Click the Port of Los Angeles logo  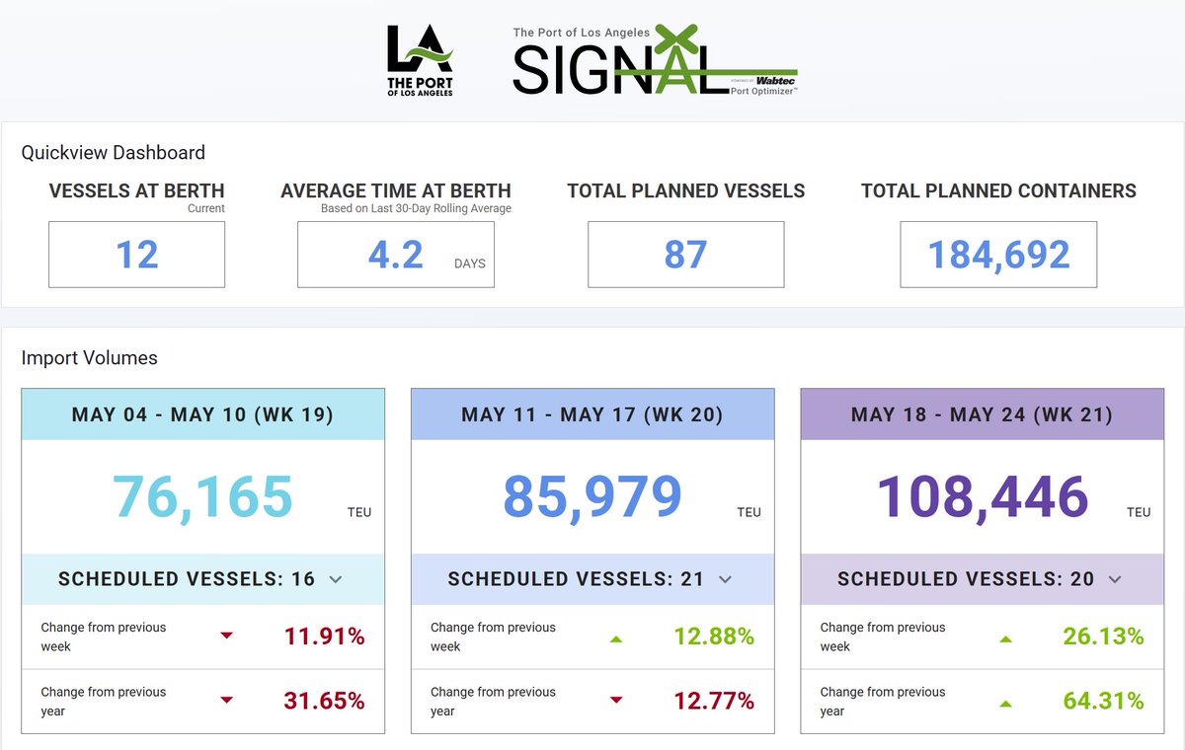coord(420,60)
